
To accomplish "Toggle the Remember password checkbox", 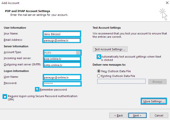I will pos(37,90).
